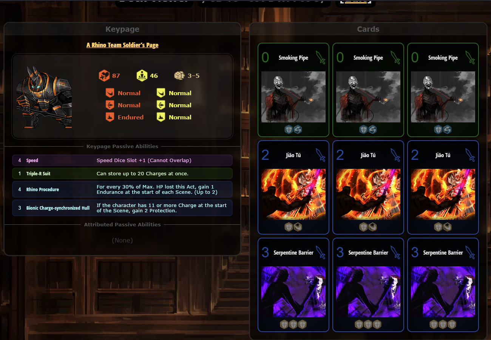The width and height of the screenshot is (491, 340).
Task: Click the orange HP icon beside 87
Action: point(104,76)
